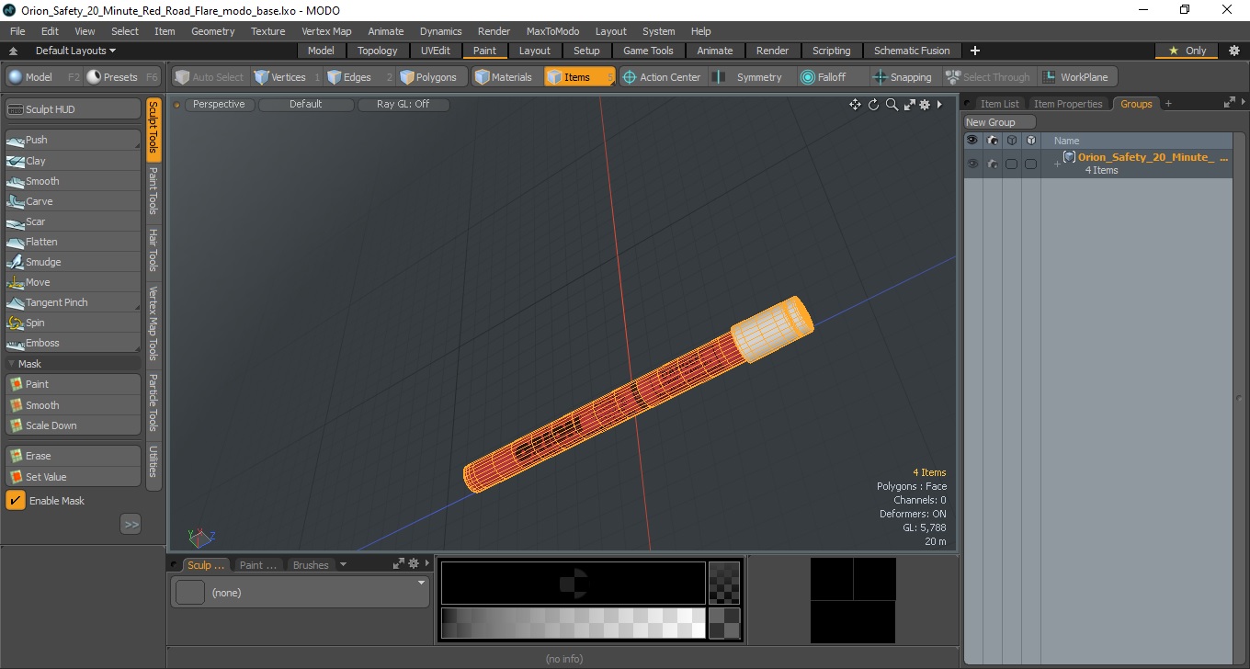Open the Item List tab
Screen dimensions: 1250x669
click(999, 104)
